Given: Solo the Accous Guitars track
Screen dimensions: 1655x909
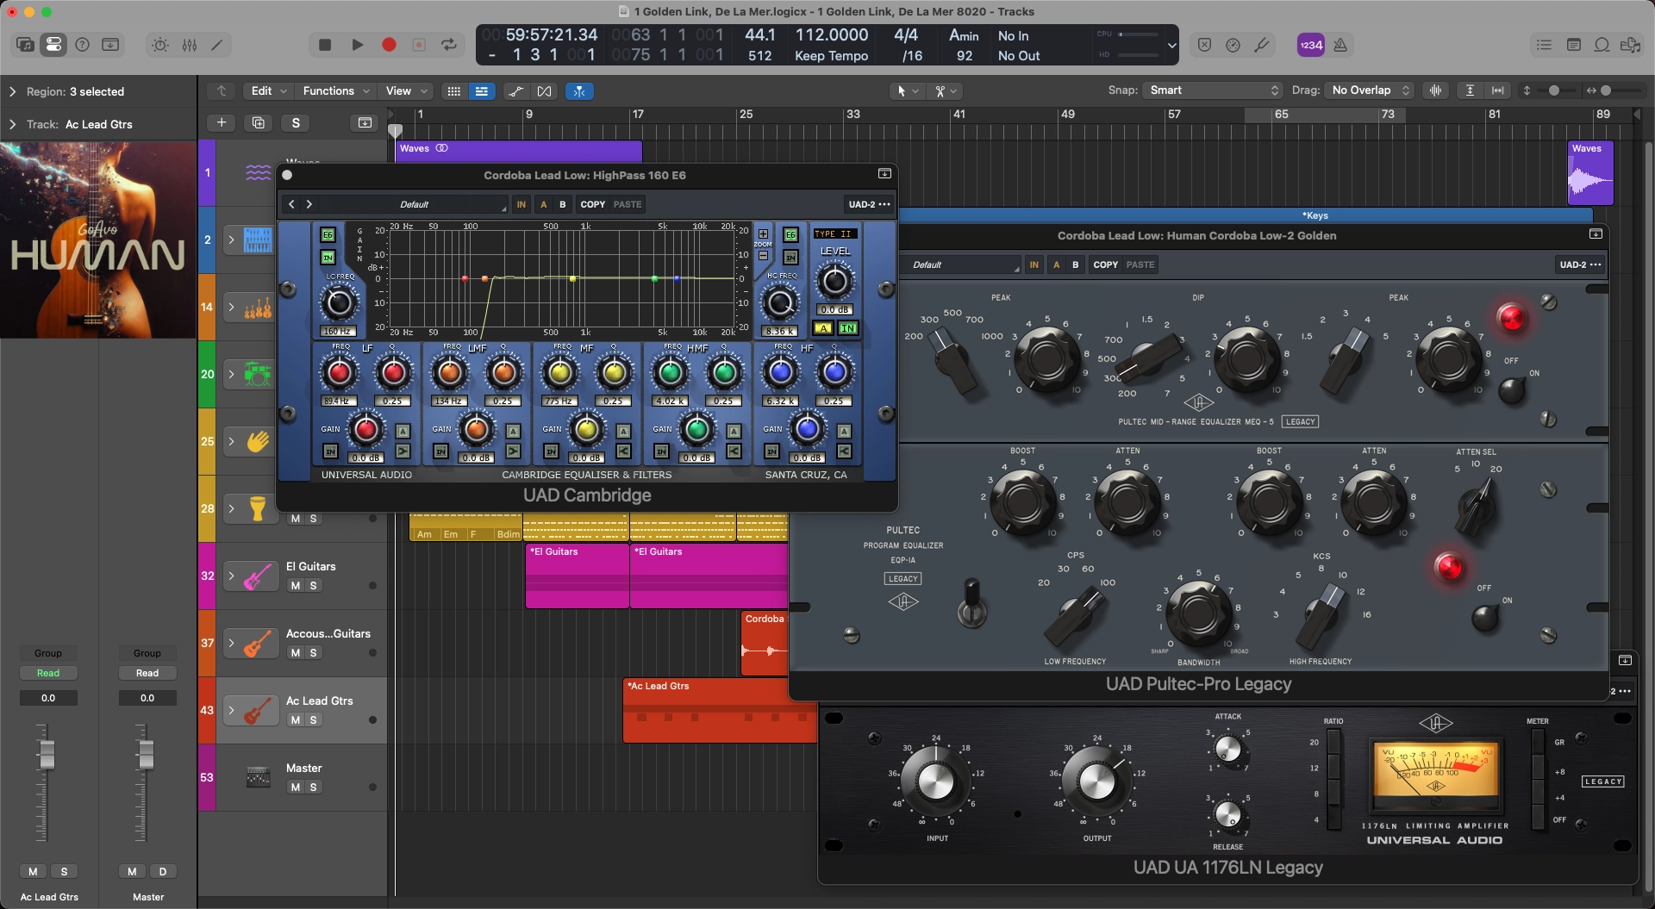Looking at the screenshot, I should coord(314,653).
